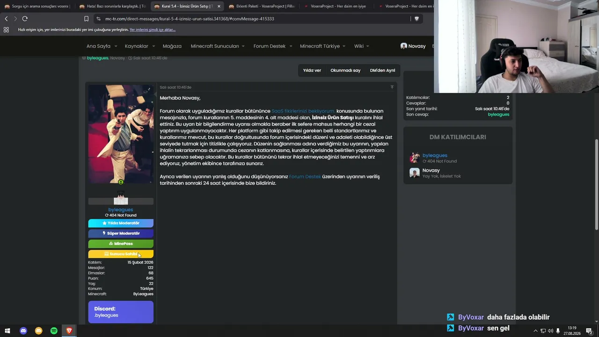This screenshot has height=337, width=599.
Task: Open the bookmarks bar apps grid icon
Action: tap(6, 29)
